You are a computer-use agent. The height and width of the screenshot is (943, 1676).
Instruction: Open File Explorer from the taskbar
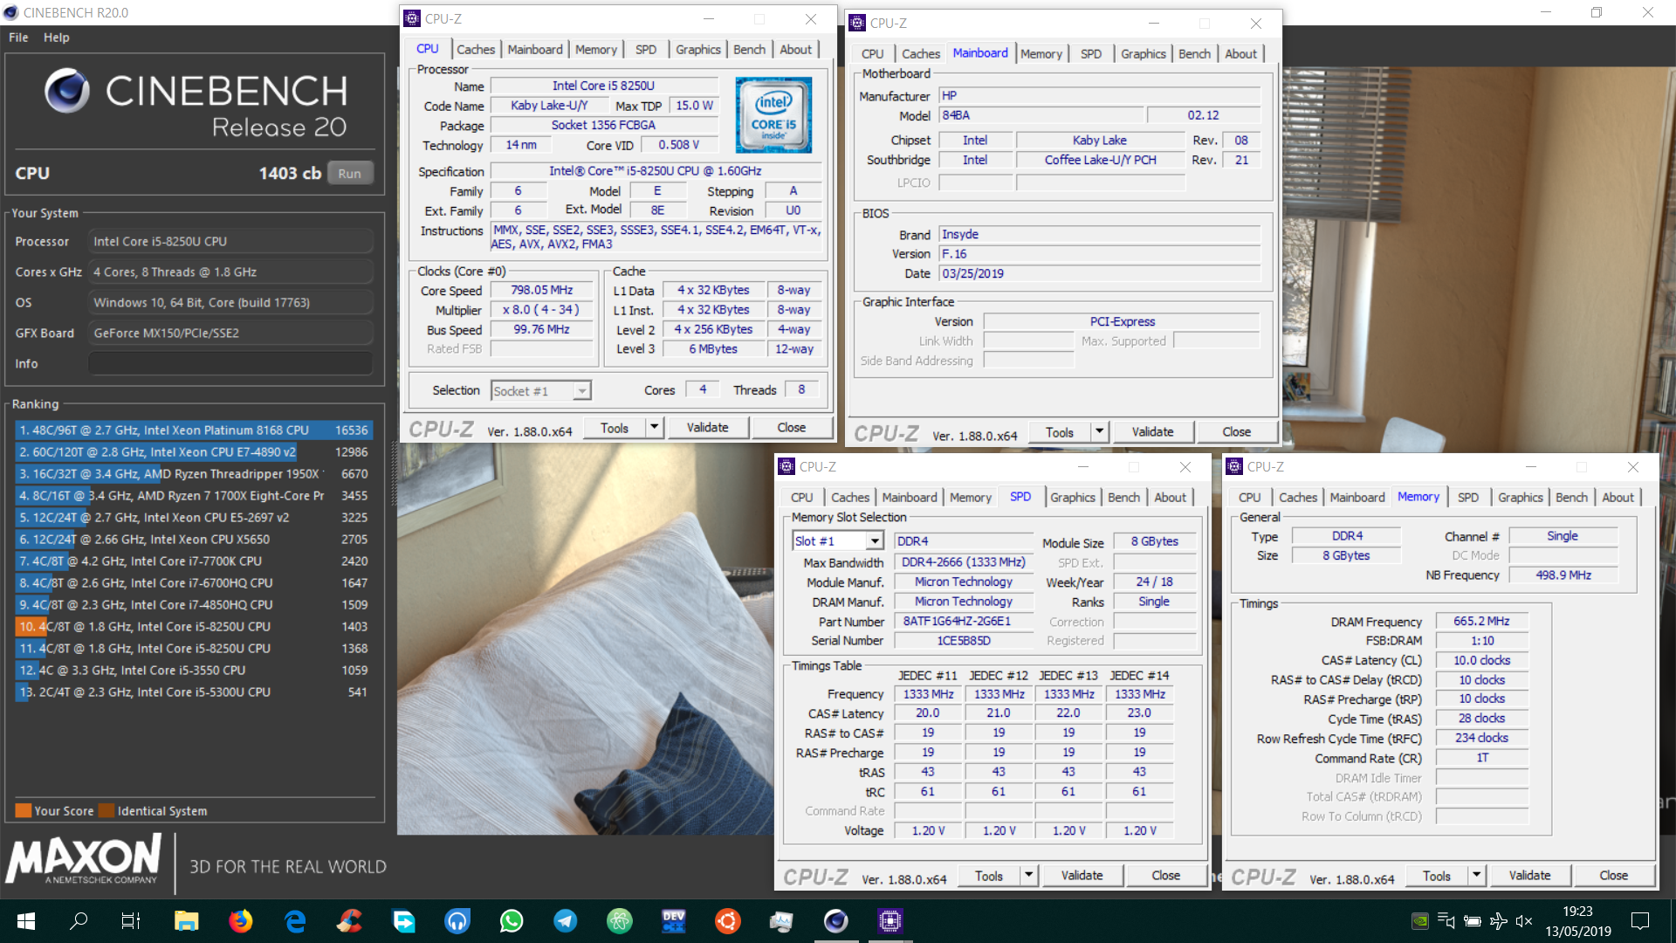(186, 921)
